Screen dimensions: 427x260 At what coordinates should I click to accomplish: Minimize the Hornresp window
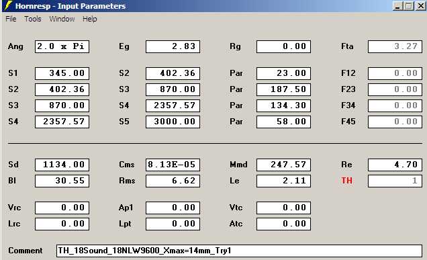[x=398, y=6]
